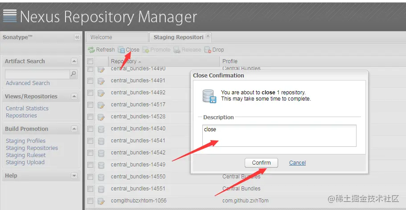
Task: Select the central_bundles-14517 row name
Action: [138, 105]
